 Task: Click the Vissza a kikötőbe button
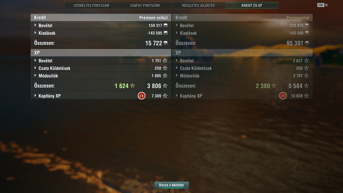(x=171, y=185)
